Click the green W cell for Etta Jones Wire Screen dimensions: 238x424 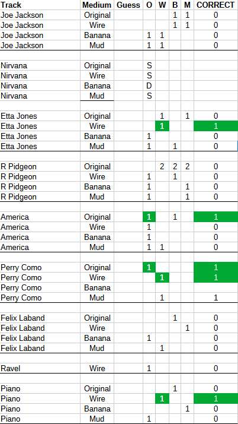pyautogui.click(x=162, y=126)
